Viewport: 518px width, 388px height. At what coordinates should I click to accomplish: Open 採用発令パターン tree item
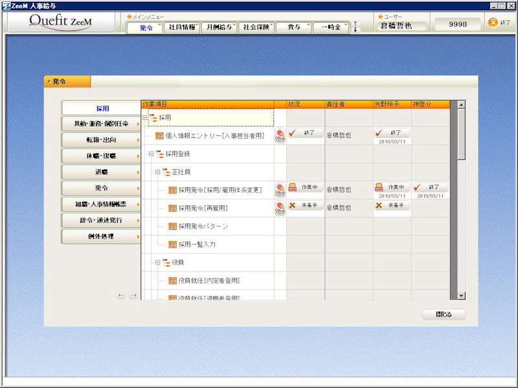pos(203,227)
